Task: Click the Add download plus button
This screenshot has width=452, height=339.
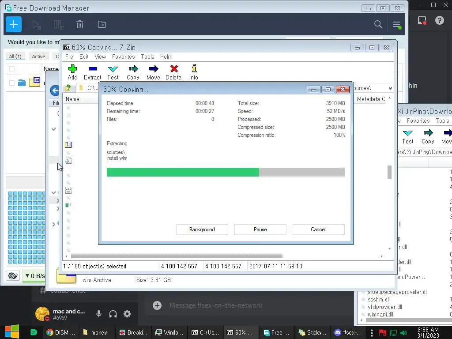Action: point(14,25)
